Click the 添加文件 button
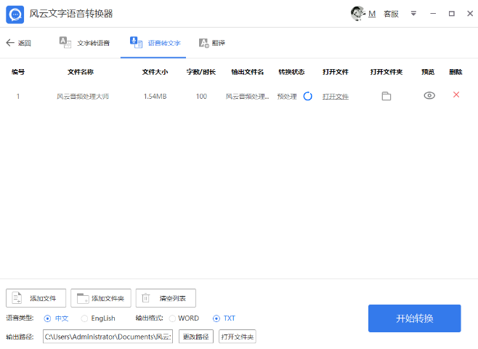478x349 pixels. coord(36,298)
